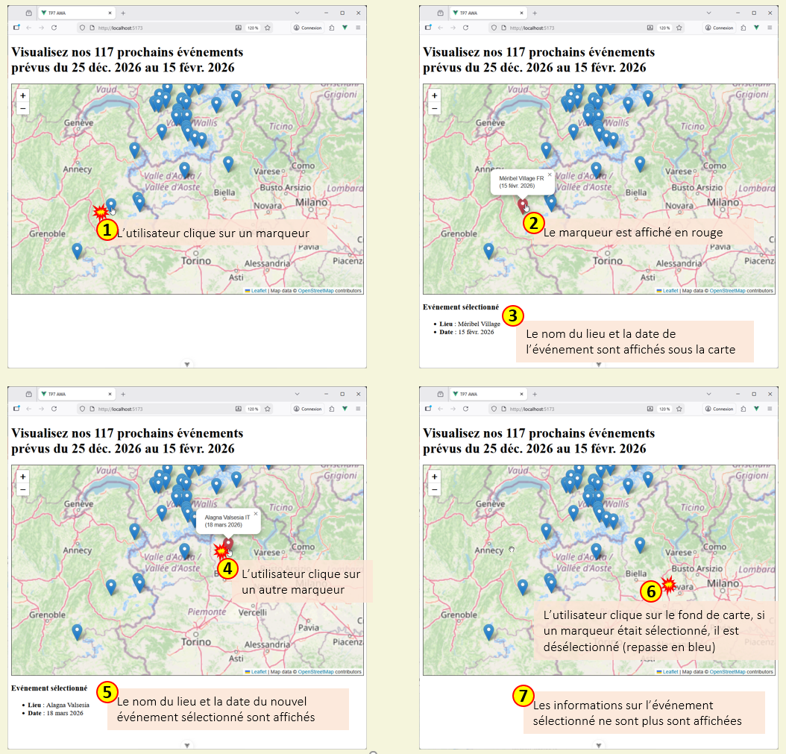The height and width of the screenshot is (754, 786).
Task: Expand tab list chevron in bottom-right browser
Action: tap(708, 394)
